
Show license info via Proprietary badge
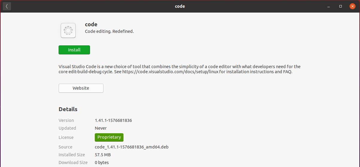click(x=109, y=137)
